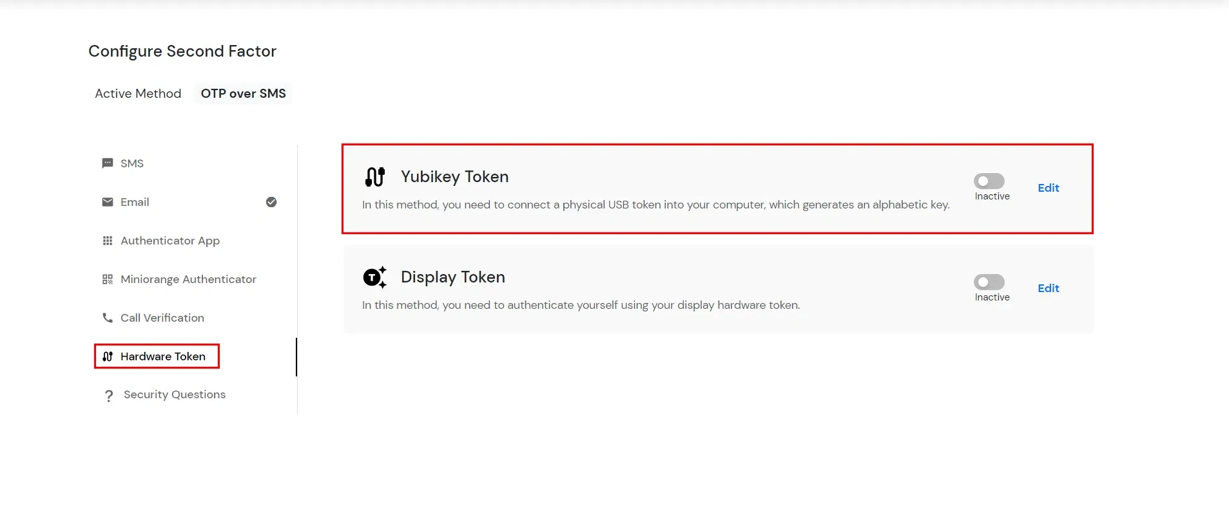
Task: Click the Authenticator App grid icon
Action: click(x=108, y=240)
